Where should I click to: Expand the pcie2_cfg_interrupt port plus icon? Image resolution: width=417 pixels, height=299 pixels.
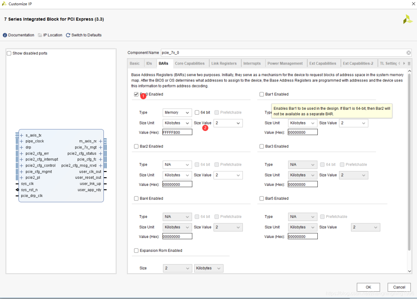coord(22,159)
